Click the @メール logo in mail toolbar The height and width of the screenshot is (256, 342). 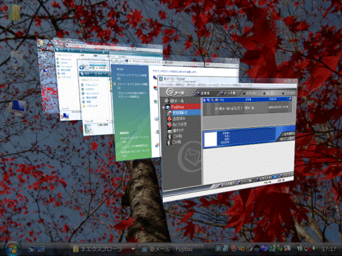click(176, 93)
